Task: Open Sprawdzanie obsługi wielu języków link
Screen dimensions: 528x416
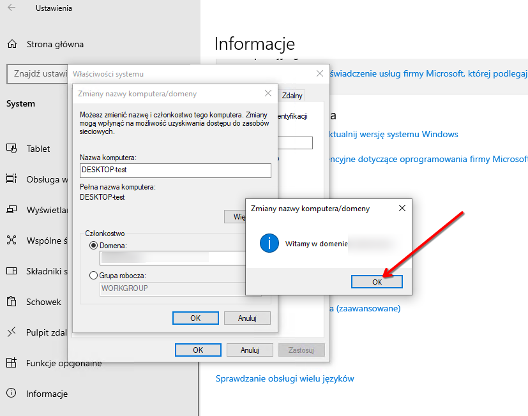Action: [x=285, y=378]
